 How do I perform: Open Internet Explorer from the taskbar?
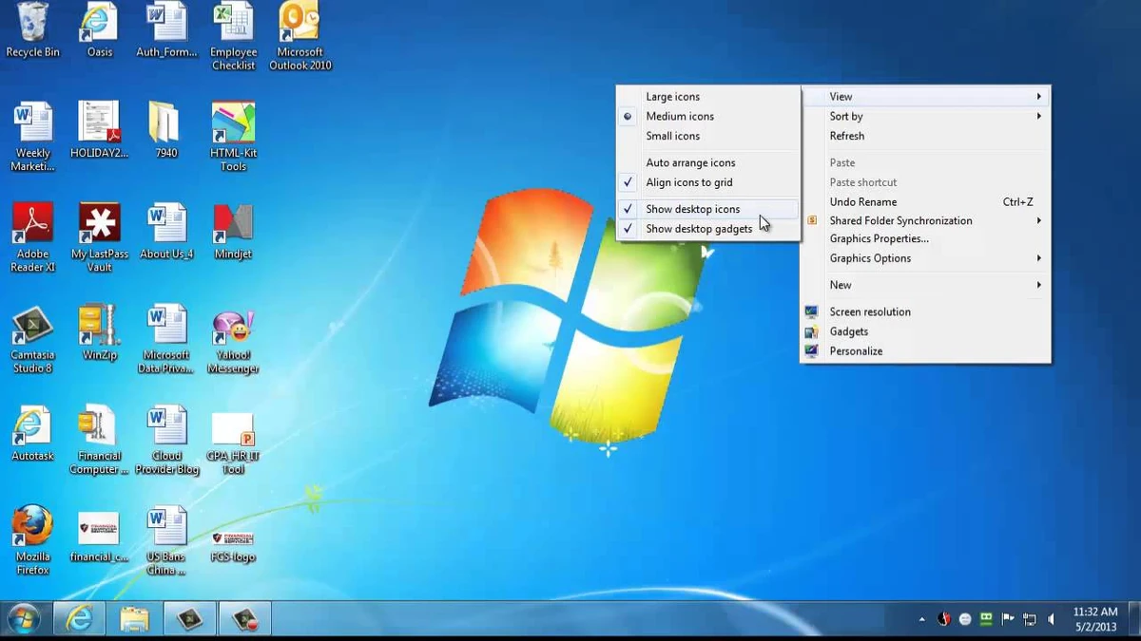(x=79, y=617)
